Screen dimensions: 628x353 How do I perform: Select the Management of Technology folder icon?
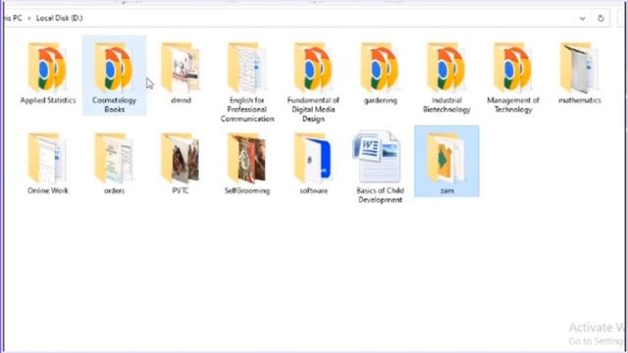coord(513,68)
